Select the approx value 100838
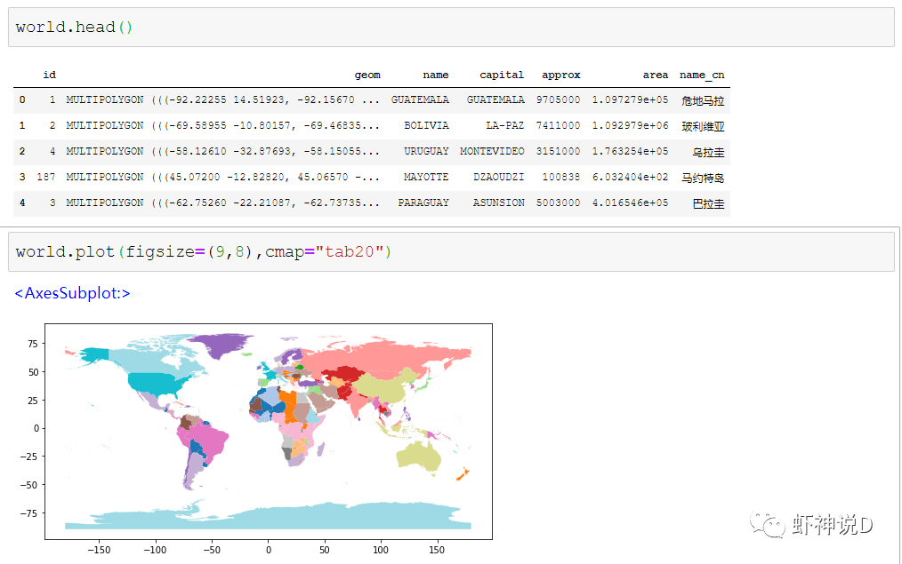Image resolution: width=902 pixels, height=564 pixels. tap(561, 177)
